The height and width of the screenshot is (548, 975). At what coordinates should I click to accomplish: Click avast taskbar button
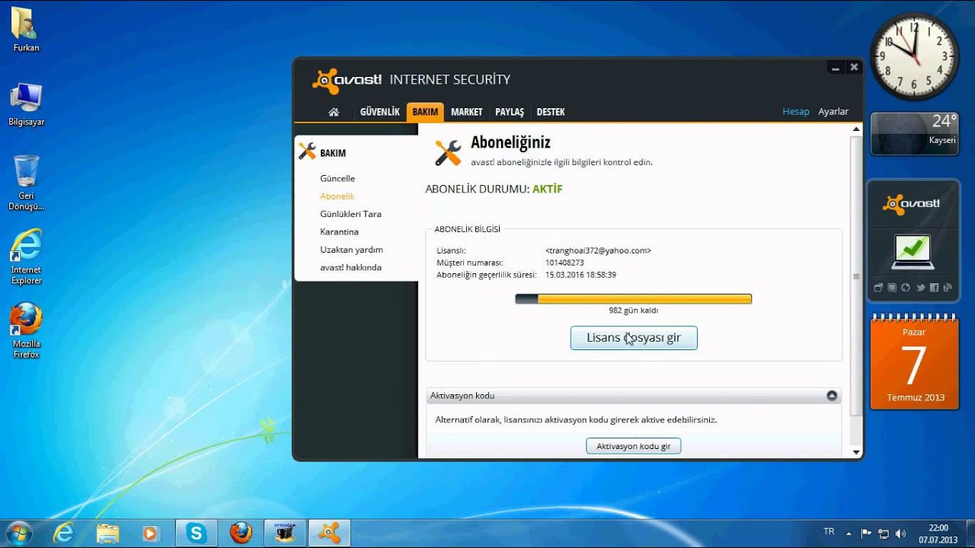(329, 533)
